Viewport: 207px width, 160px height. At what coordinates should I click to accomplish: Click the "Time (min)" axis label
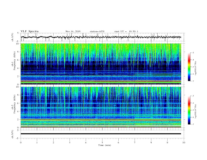tap(105, 145)
